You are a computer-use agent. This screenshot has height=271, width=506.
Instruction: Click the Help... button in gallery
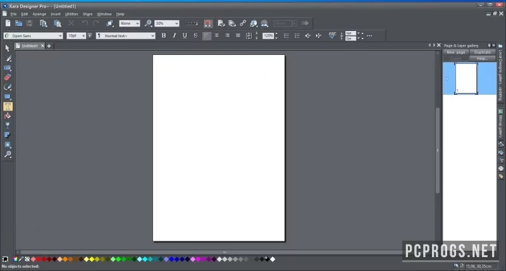pos(483,58)
